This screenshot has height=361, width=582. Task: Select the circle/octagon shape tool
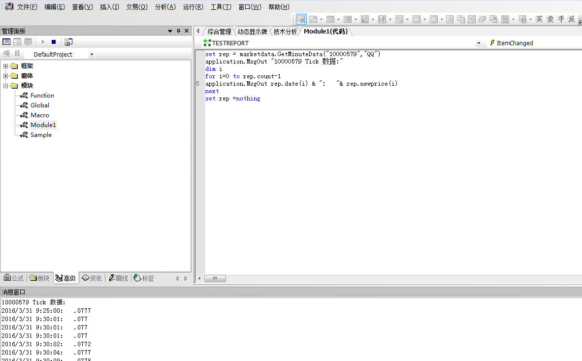[x=433, y=19]
